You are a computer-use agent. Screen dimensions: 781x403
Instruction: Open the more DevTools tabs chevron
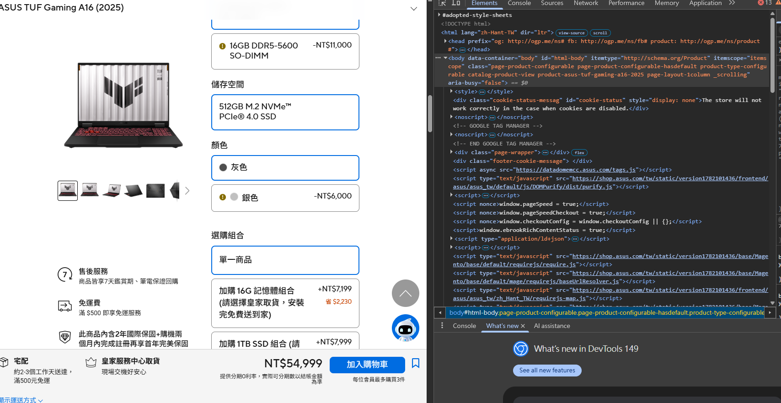click(732, 3)
